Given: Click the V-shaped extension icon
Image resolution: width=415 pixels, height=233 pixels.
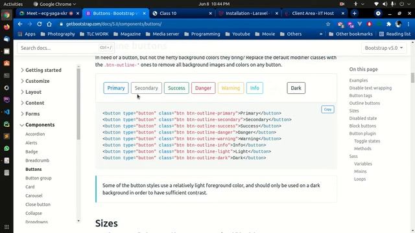Looking at the screenshot, I should (359, 24).
